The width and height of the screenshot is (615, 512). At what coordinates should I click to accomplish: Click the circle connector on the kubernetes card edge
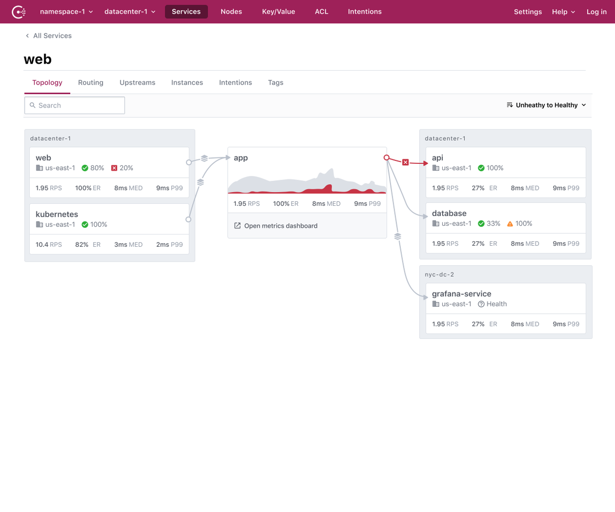[189, 219]
